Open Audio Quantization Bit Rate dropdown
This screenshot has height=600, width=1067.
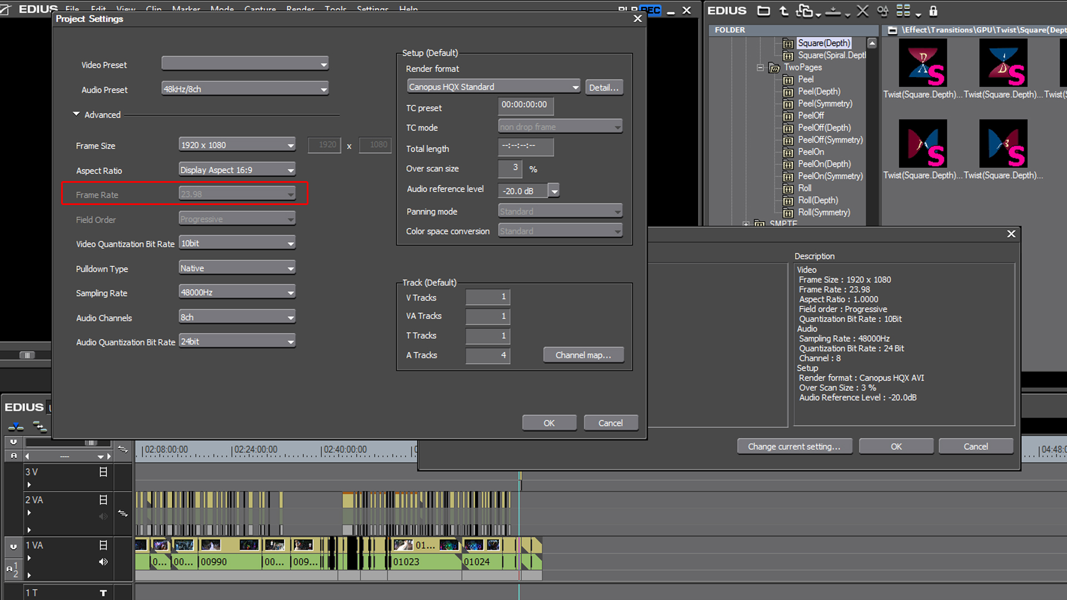pyautogui.click(x=237, y=341)
